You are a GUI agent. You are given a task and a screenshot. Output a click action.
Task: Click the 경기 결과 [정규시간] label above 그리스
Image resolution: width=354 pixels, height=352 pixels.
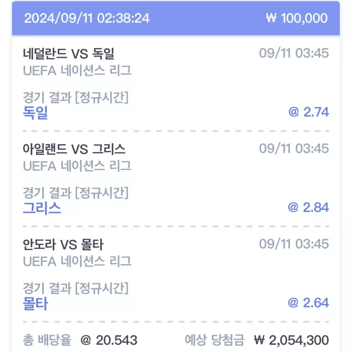coord(76,192)
